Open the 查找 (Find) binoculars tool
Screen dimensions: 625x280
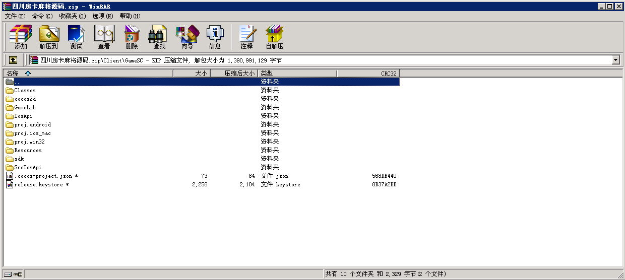[159, 37]
